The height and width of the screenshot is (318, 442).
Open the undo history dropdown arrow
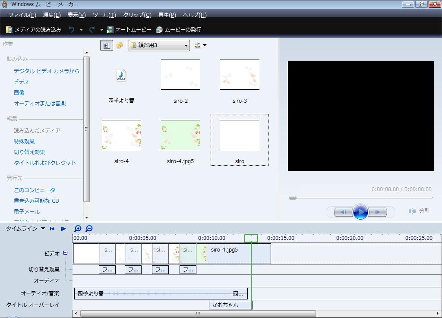(x=81, y=30)
